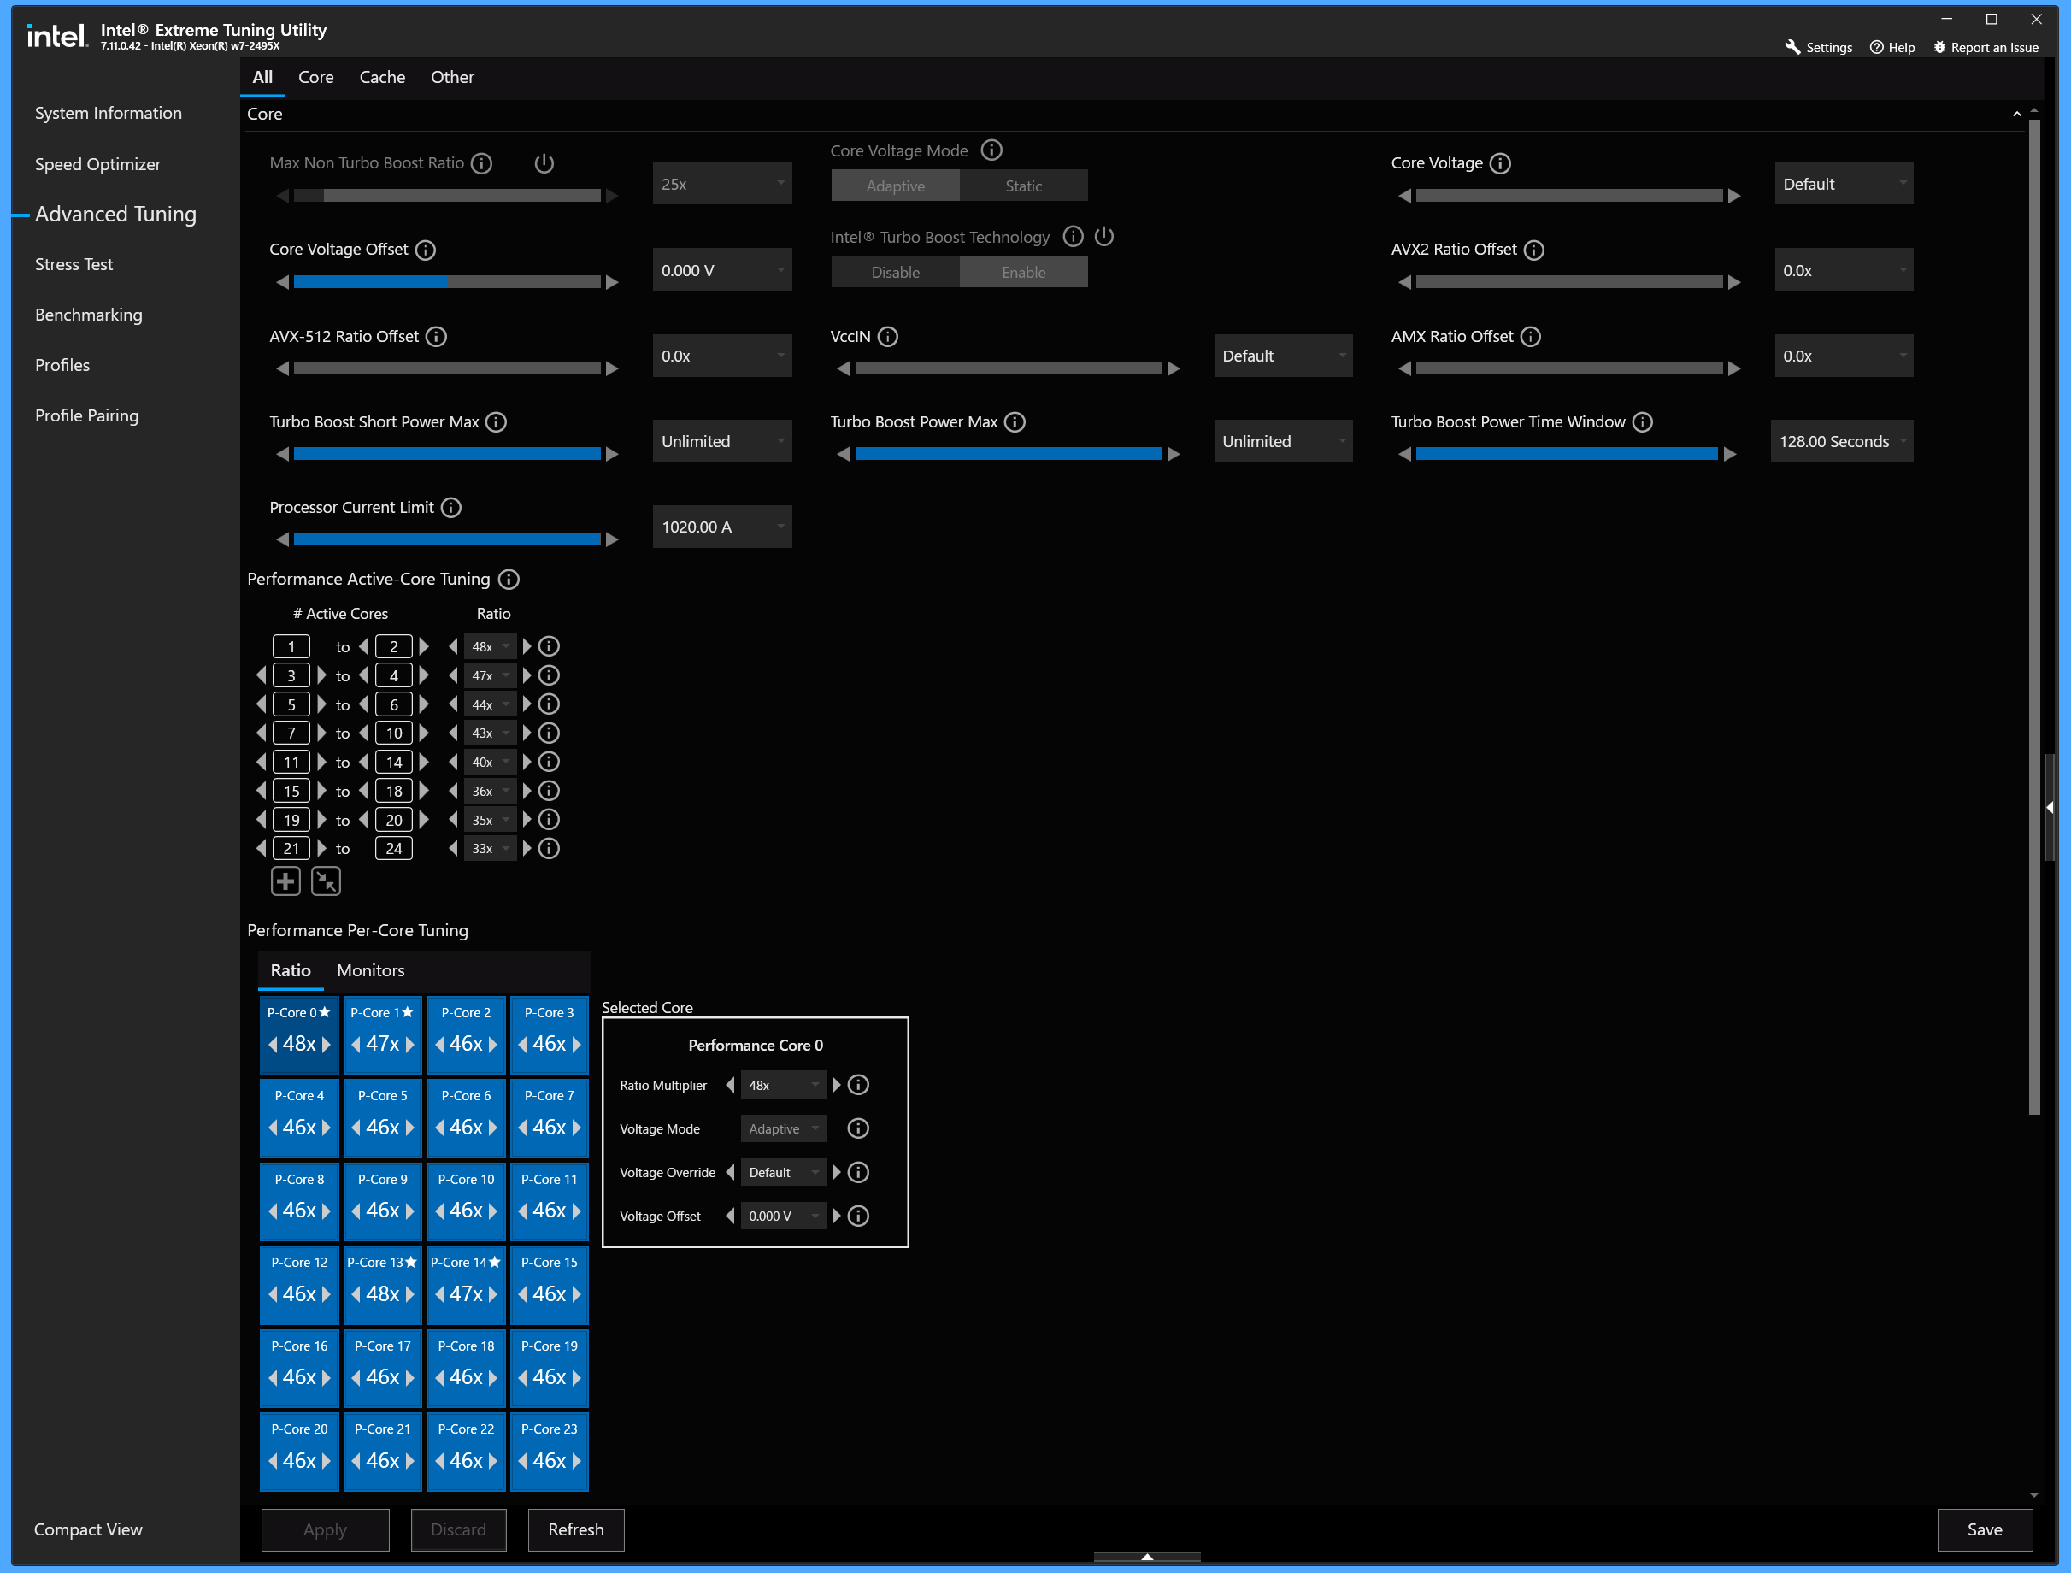Show info for Turbo Boost Short Power Max
Image resolution: width=2071 pixels, height=1573 pixels.
497,422
